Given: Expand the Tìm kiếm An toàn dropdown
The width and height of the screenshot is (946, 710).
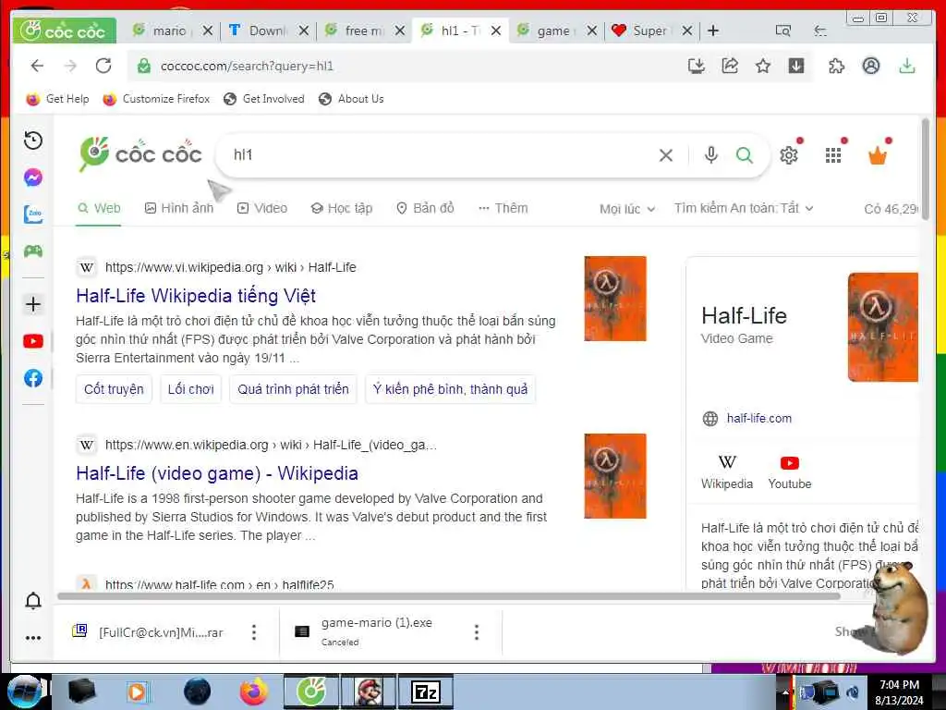Looking at the screenshot, I should click(x=744, y=208).
